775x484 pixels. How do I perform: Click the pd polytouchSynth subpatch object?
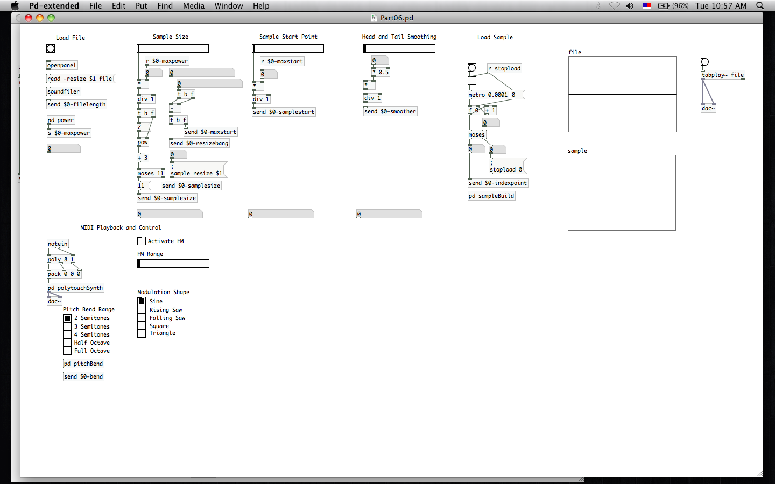click(75, 288)
